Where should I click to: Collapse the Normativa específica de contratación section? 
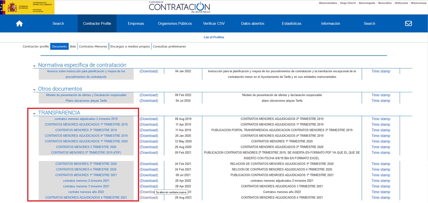click(34, 66)
